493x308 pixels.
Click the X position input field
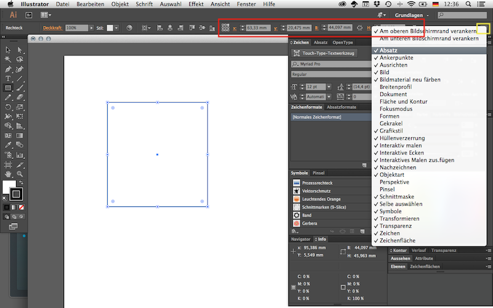[258, 28]
